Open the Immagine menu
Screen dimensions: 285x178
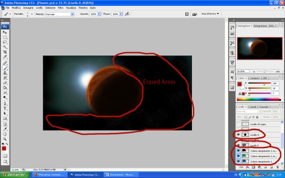[x=28, y=8]
